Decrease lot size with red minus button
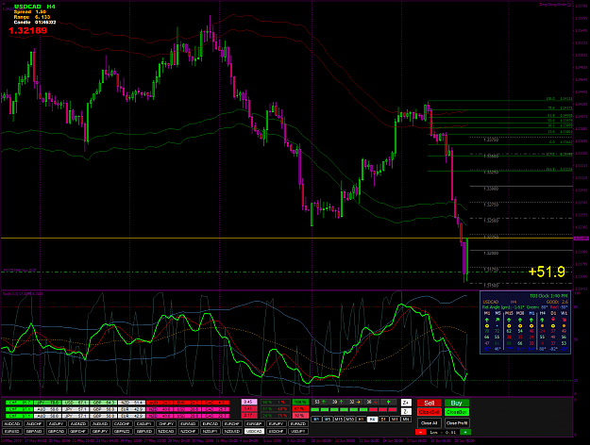590x445 pixels. tap(421, 432)
